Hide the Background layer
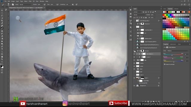Screen dimensions: 191x107 click(x=134, y=86)
